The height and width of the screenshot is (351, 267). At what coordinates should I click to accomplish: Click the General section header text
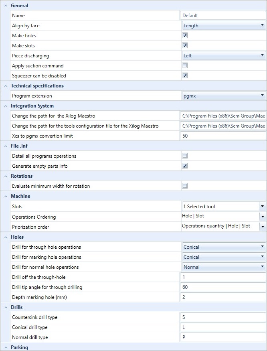pyautogui.click(x=20, y=6)
